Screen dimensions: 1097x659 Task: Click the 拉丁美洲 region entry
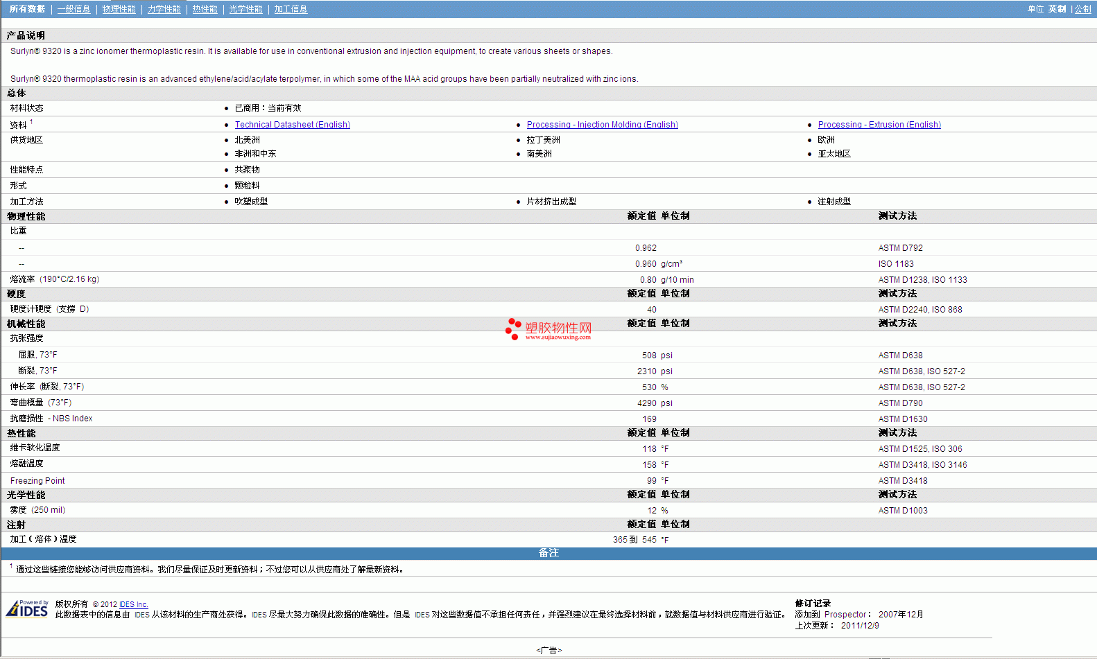544,140
